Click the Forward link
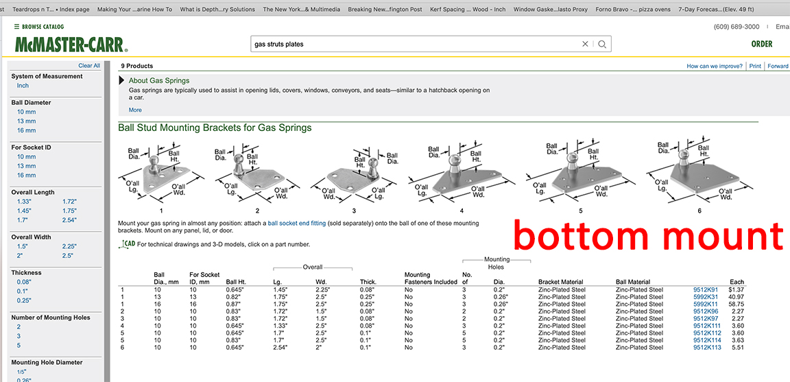 778,66
